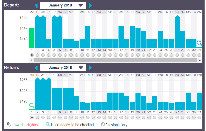Image resolution: width=206 pixels, height=131 pixels.
Task: Select Return radio button for January 5
Action: coord(54,117)
